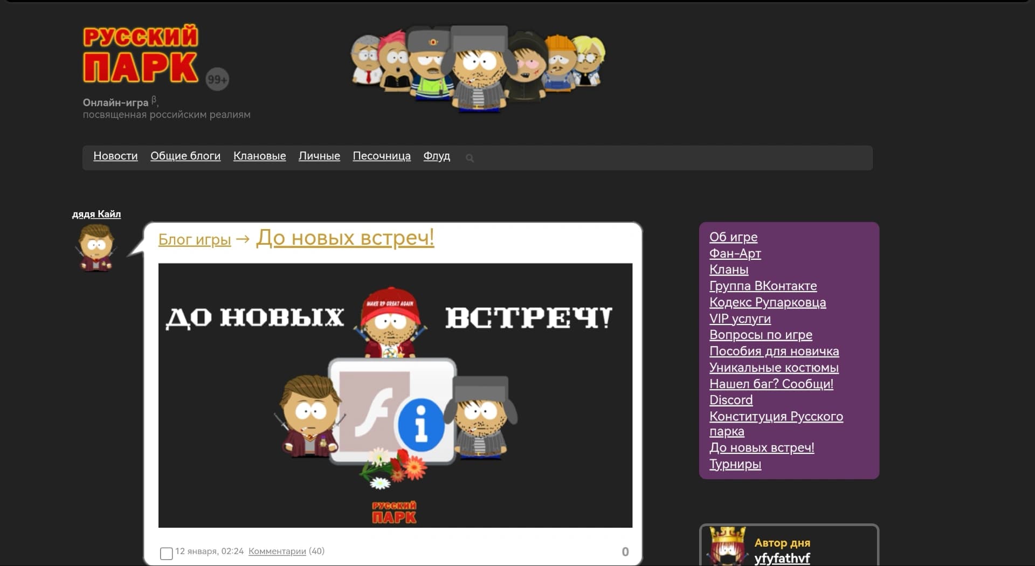Open the 99+ notifications badge
Viewport: 1035px width, 566px height.
(x=217, y=79)
